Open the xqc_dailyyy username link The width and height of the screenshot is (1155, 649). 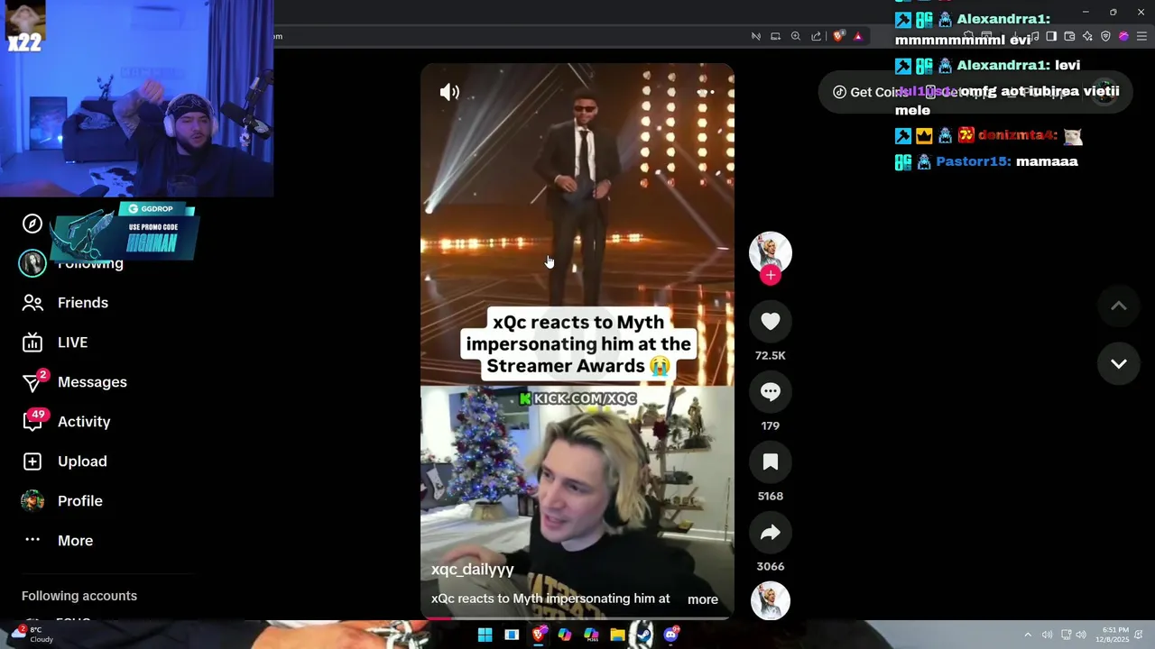coord(472,570)
